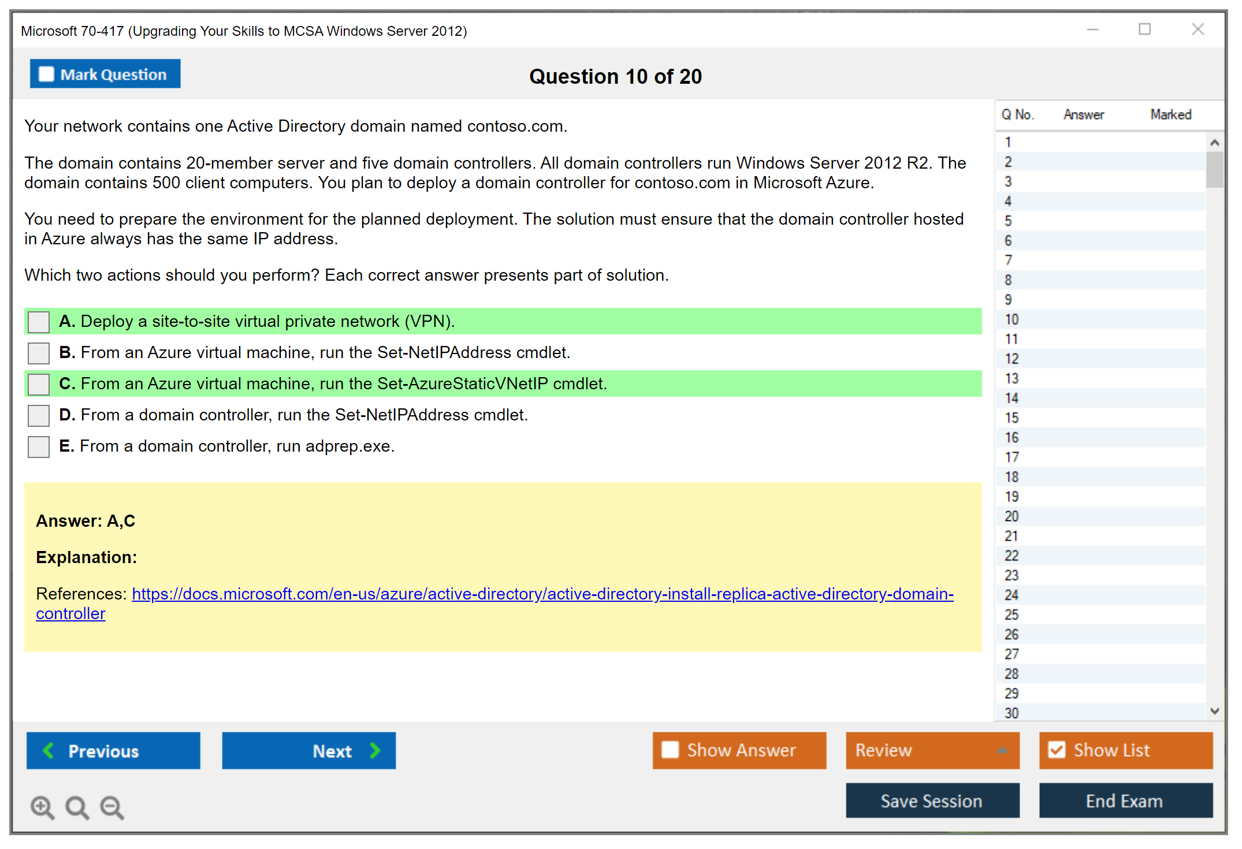
Task: Click the zoom in magnifier icon
Action: tap(42, 807)
